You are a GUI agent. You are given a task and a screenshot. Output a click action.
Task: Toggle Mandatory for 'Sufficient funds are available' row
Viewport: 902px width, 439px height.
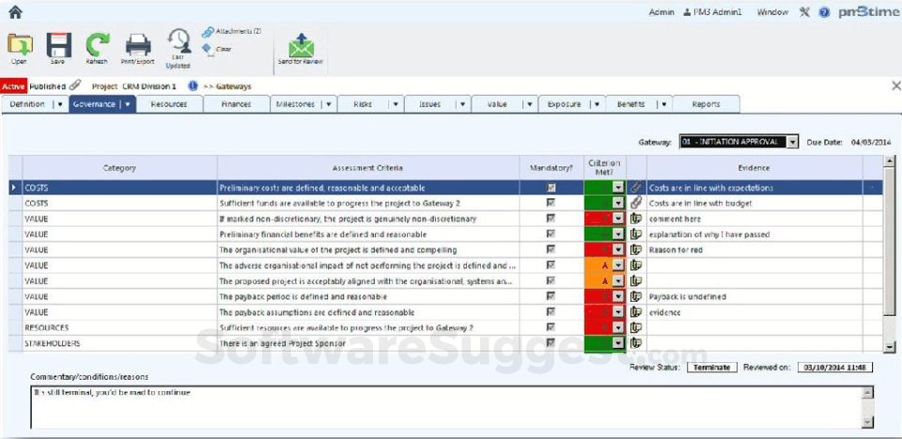point(552,202)
